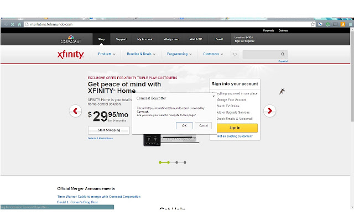354x221 pixels.
Task: Expand the Bundles & Deals dropdown
Action: (x=141, y=54)
